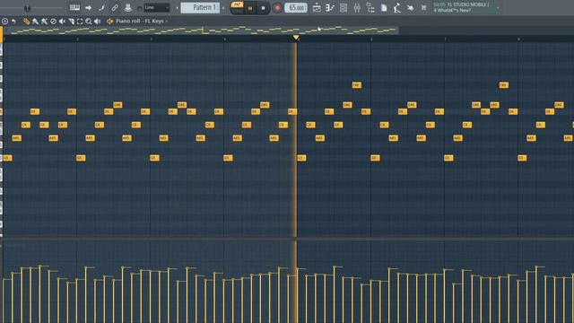Select the Paint brush tool
574x323 pixels.
coord(36,22)
